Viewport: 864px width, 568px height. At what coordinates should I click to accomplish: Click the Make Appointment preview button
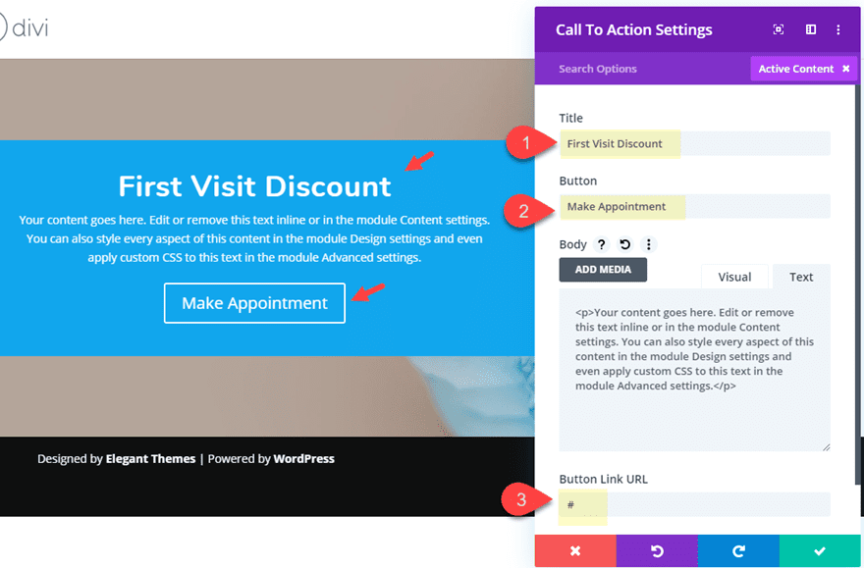[253, 303]
